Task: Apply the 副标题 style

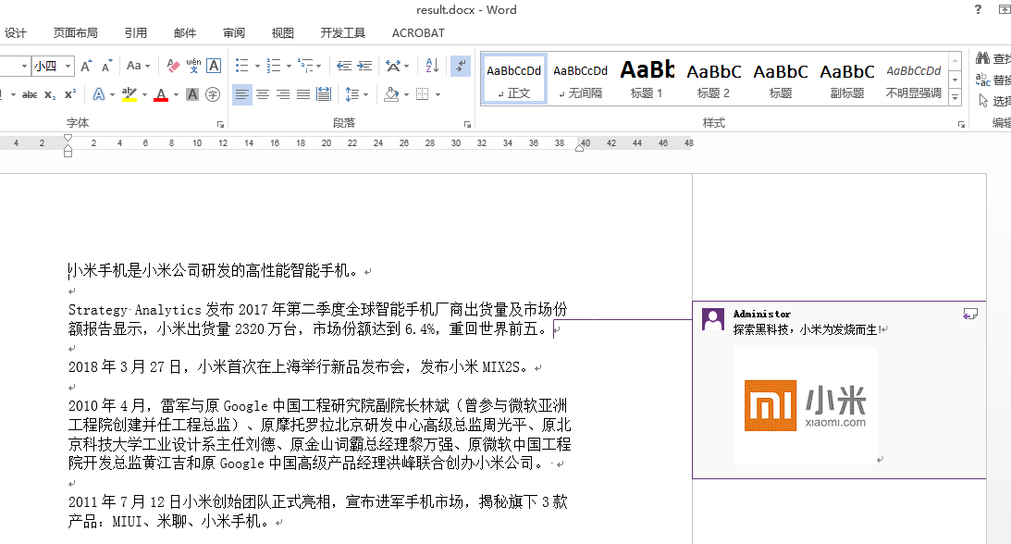Action: click(x=847, y=78)
